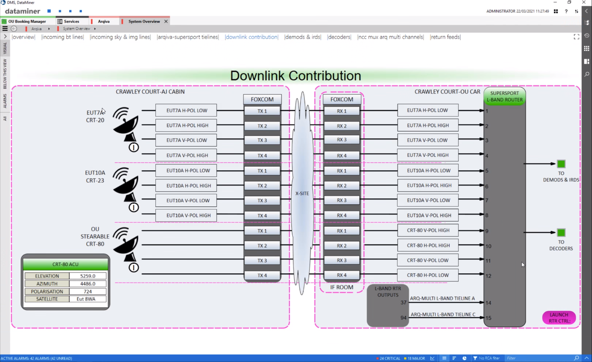Click the AZIMUTH value 4486.0
Viewport: 592px width, 362px height.
[x=88, y=284]
